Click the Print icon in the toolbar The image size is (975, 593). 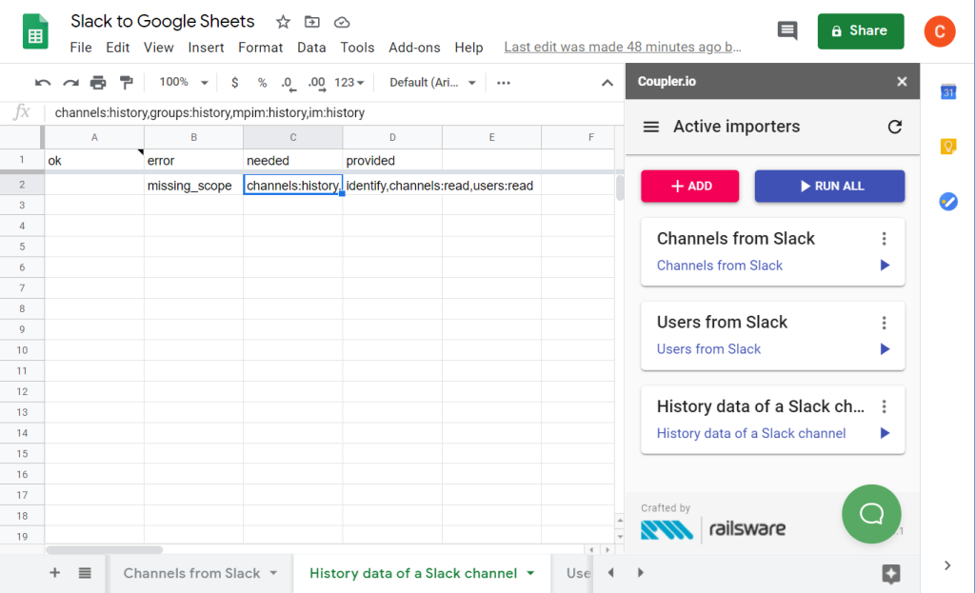98,82
